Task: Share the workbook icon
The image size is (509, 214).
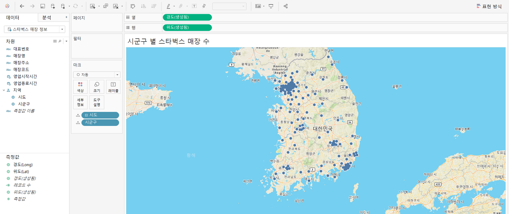Action: (286, 6)
